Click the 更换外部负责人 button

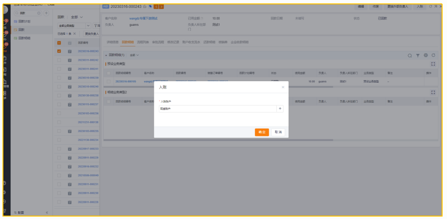click(x=397, y=6)
